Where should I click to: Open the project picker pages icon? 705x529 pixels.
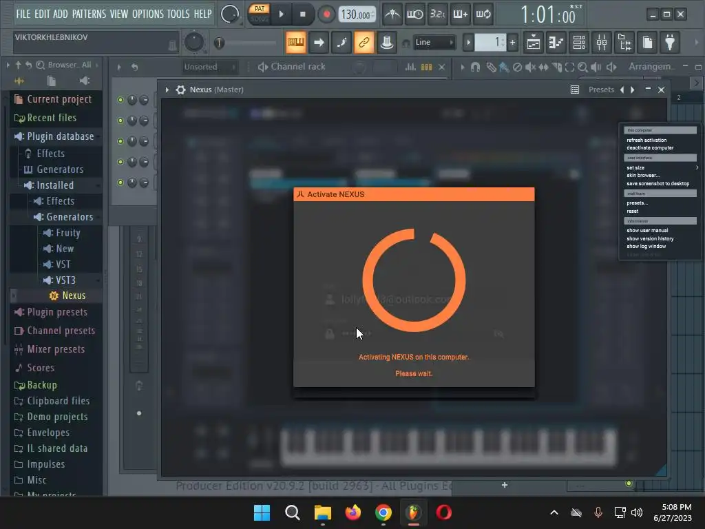647,42
